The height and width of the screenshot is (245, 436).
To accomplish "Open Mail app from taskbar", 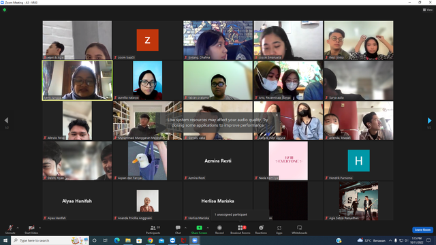I will tap(161, 240).
